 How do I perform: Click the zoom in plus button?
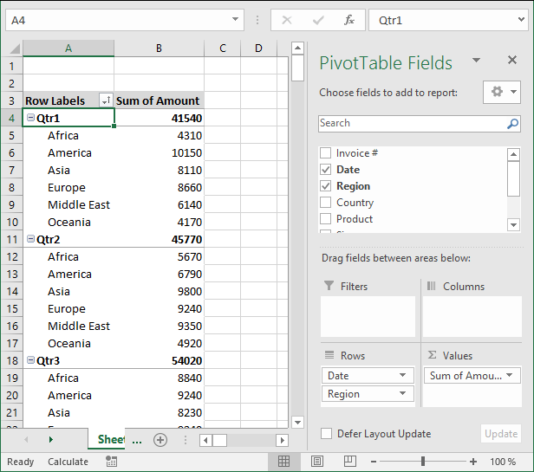(473, 462)
